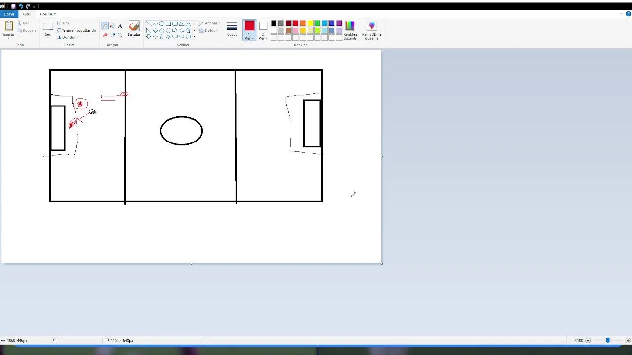Pick the purple color swatch
The width and height of the screenshot is (632, 355).
[339, 23]
